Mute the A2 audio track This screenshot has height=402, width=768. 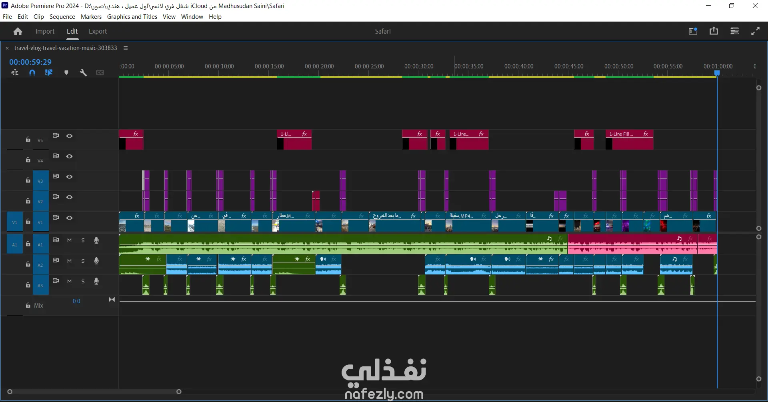pyautogui.click(x=69, y=261)
